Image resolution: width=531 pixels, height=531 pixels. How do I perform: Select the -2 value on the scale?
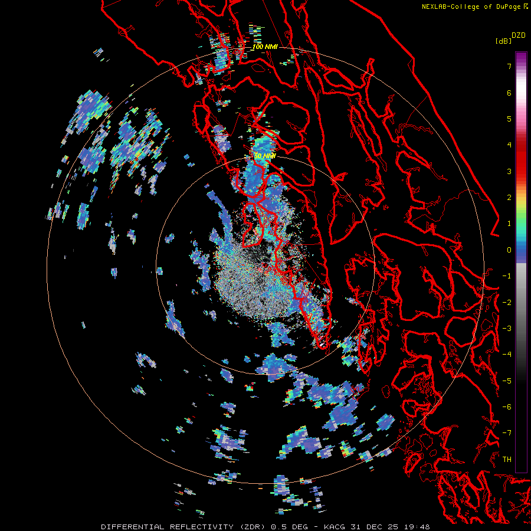pyautogui.click(x=507, y=302)
